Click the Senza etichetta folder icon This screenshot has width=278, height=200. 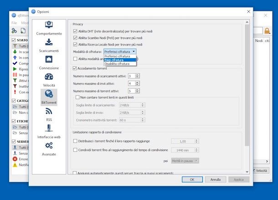click(x=15, y=133)
